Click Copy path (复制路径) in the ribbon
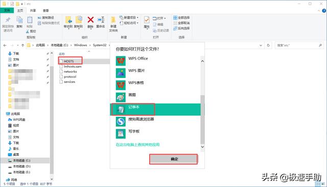This screenshot has width=327, height=187. [x=45, y=18]
